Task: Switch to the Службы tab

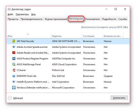Action: pyautogui.click(x=123, y=19)
